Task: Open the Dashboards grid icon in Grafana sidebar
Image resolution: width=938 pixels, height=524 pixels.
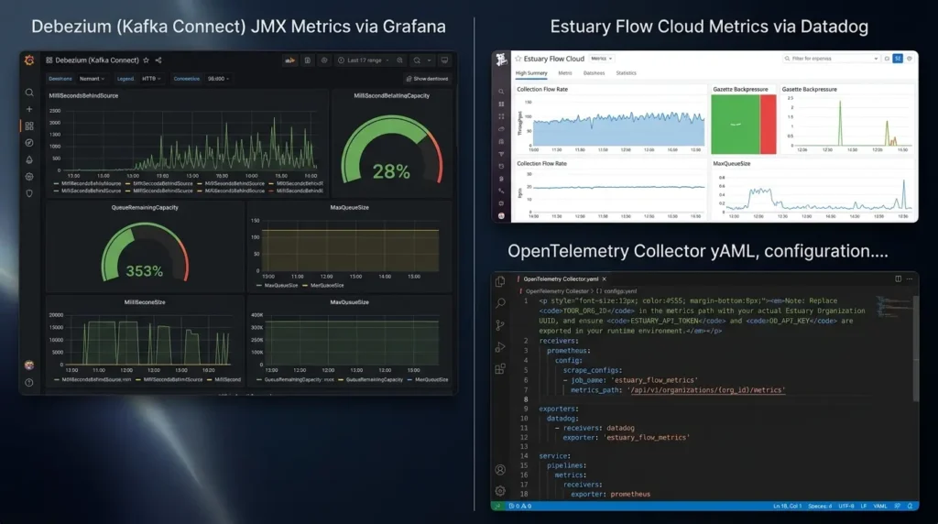Action: click(x=29, y=126)
